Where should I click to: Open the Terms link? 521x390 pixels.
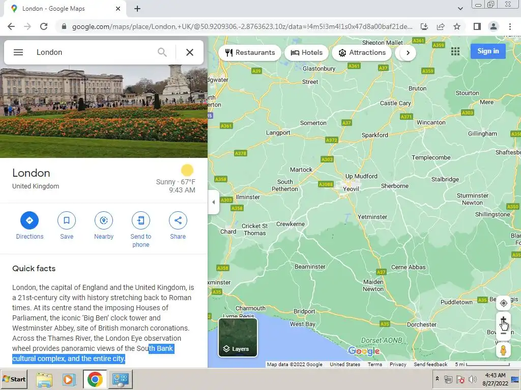tap(375, 364)
